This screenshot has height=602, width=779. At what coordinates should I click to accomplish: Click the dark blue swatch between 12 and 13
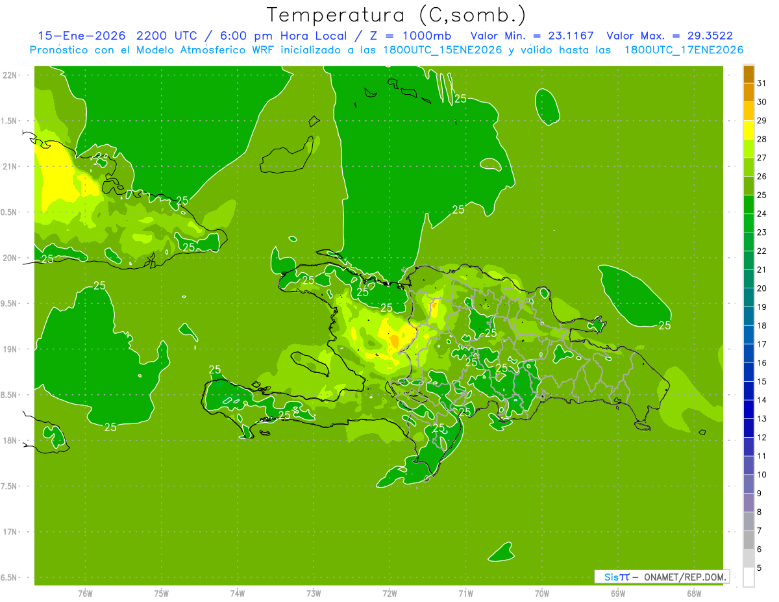coord(748,428)
